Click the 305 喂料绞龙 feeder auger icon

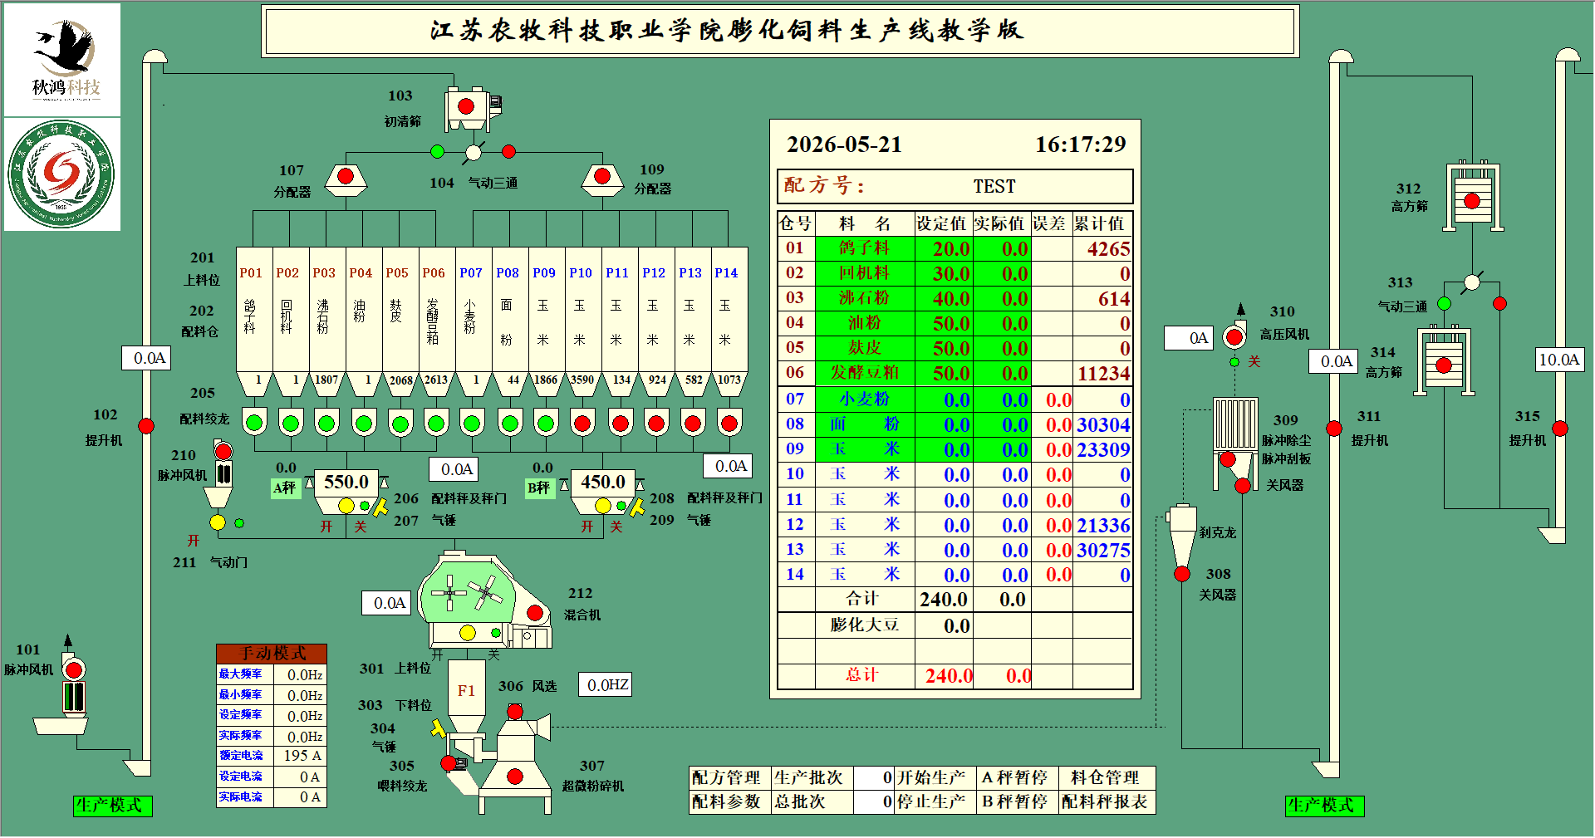pos(455,764)
